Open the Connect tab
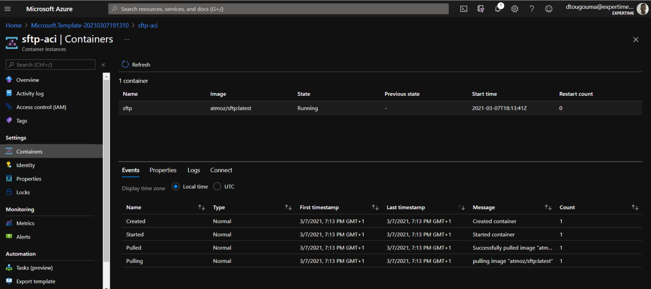 pos(221,170)
